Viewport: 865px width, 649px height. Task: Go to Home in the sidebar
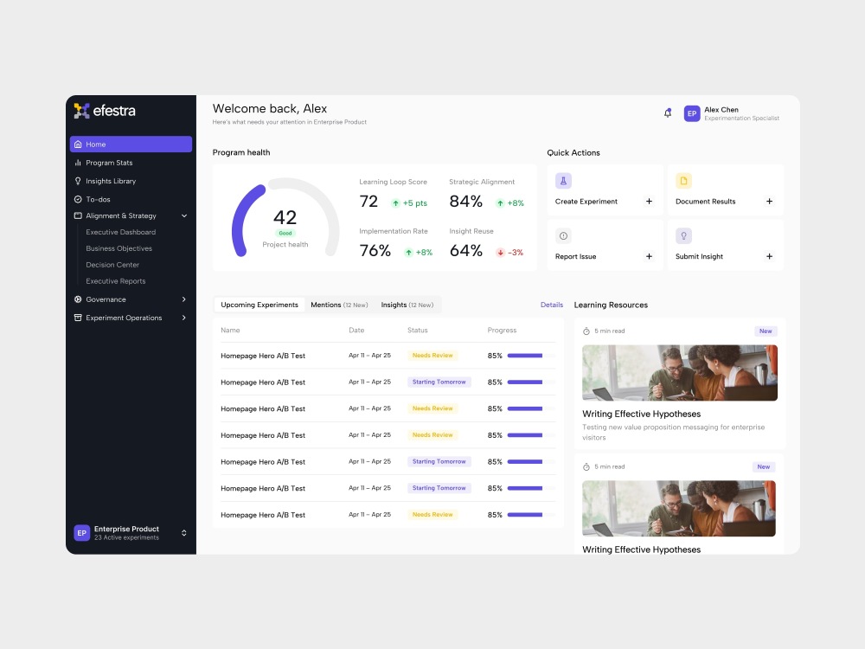[131, 144]
